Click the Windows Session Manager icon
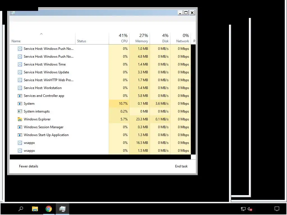Image resolution: width=287 pixels, height=215 pixels. (20, 127)
